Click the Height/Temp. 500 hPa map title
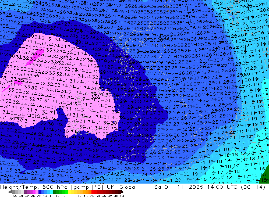Image resolution: width=269 pixels, height=197 pixels. pyautogui.click(x=34, y=187)
